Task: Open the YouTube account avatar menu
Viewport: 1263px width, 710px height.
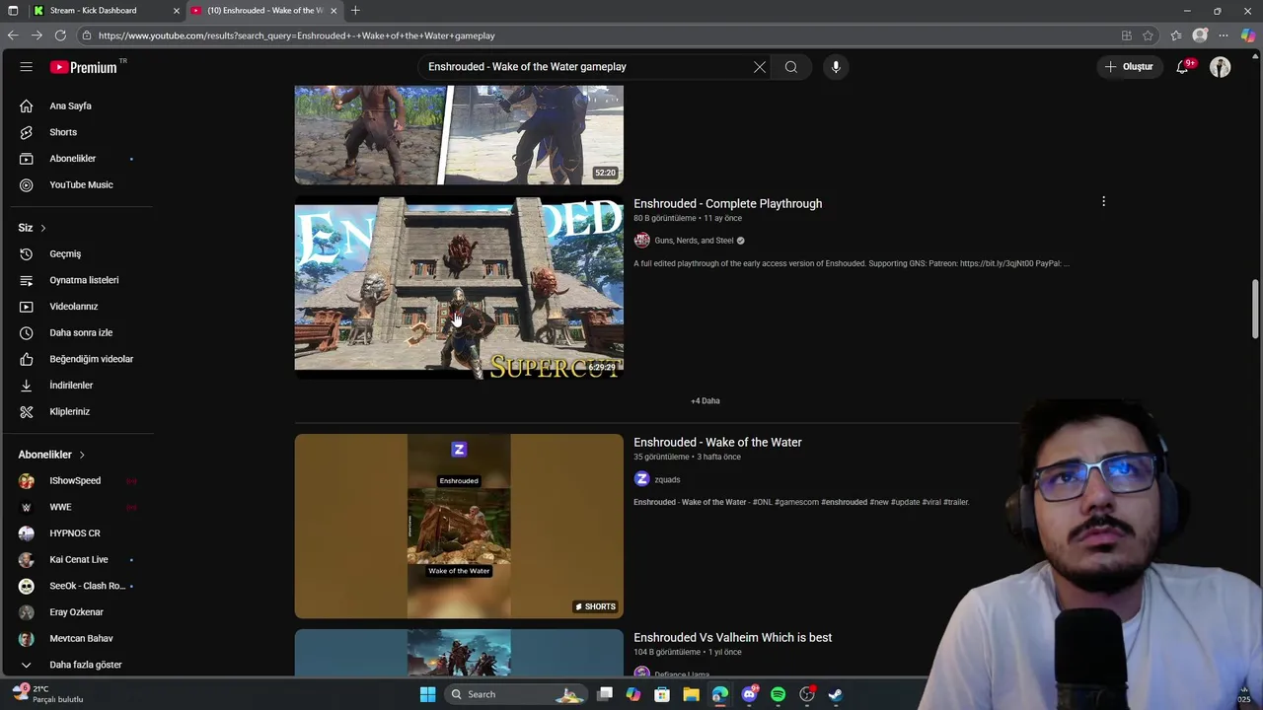Action: [x=1221, y=67]
